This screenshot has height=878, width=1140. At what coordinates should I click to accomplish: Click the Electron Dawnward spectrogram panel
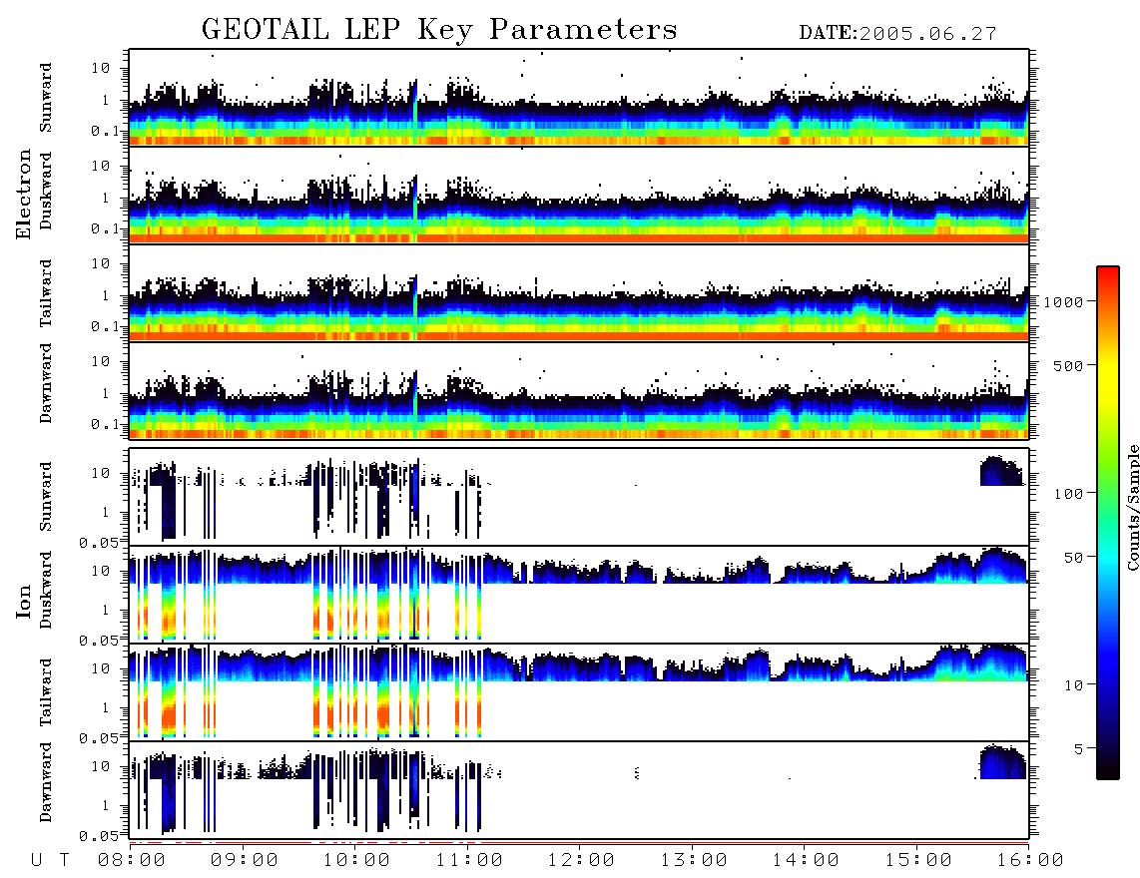[579, 390]
